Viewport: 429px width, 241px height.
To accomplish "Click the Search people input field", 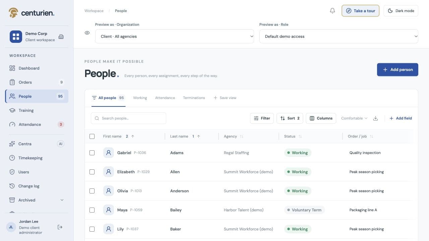I will [x=128, y=118].
